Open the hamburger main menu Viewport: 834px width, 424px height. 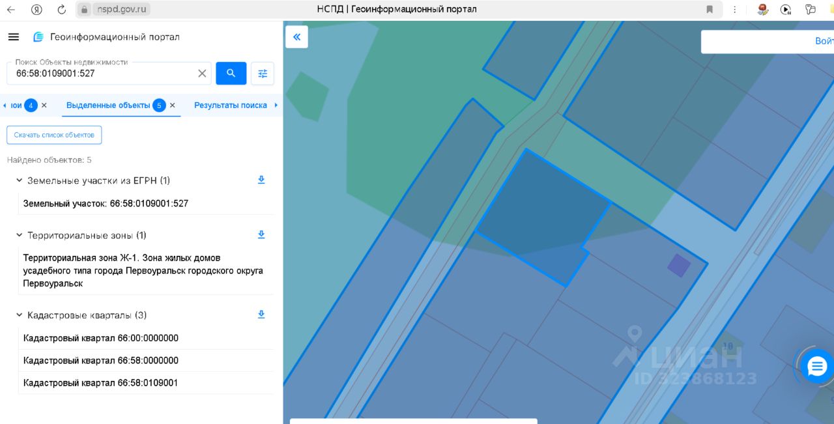[x=14, y=36]
